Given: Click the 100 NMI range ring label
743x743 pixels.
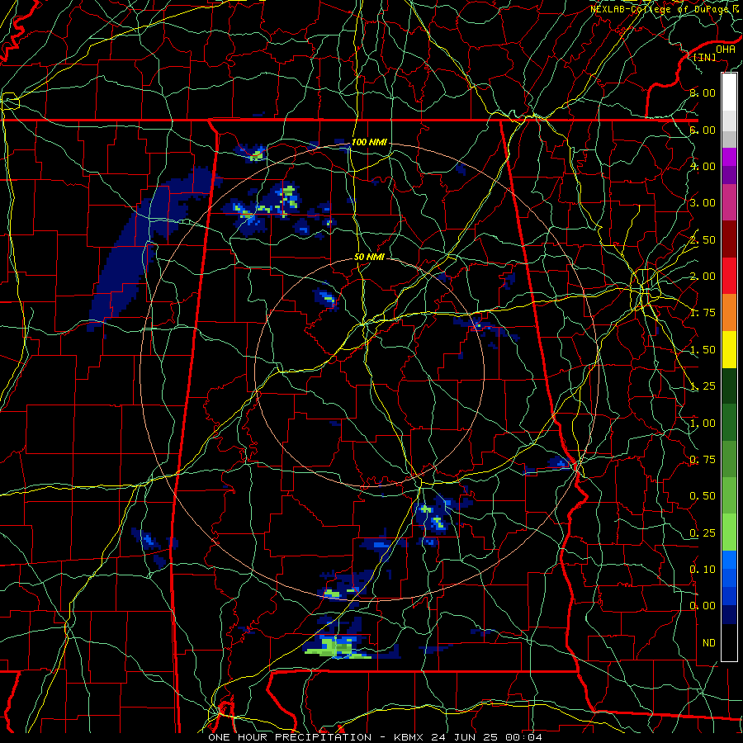Looking at the screenshot, I should 369,142.
